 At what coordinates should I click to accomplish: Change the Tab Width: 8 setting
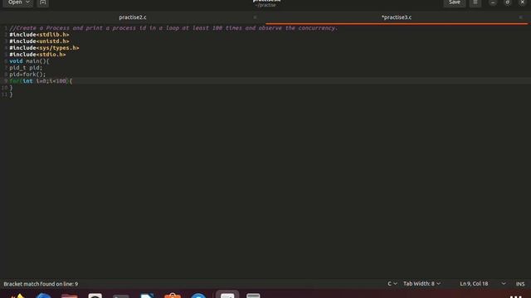[x=421, y=283]
